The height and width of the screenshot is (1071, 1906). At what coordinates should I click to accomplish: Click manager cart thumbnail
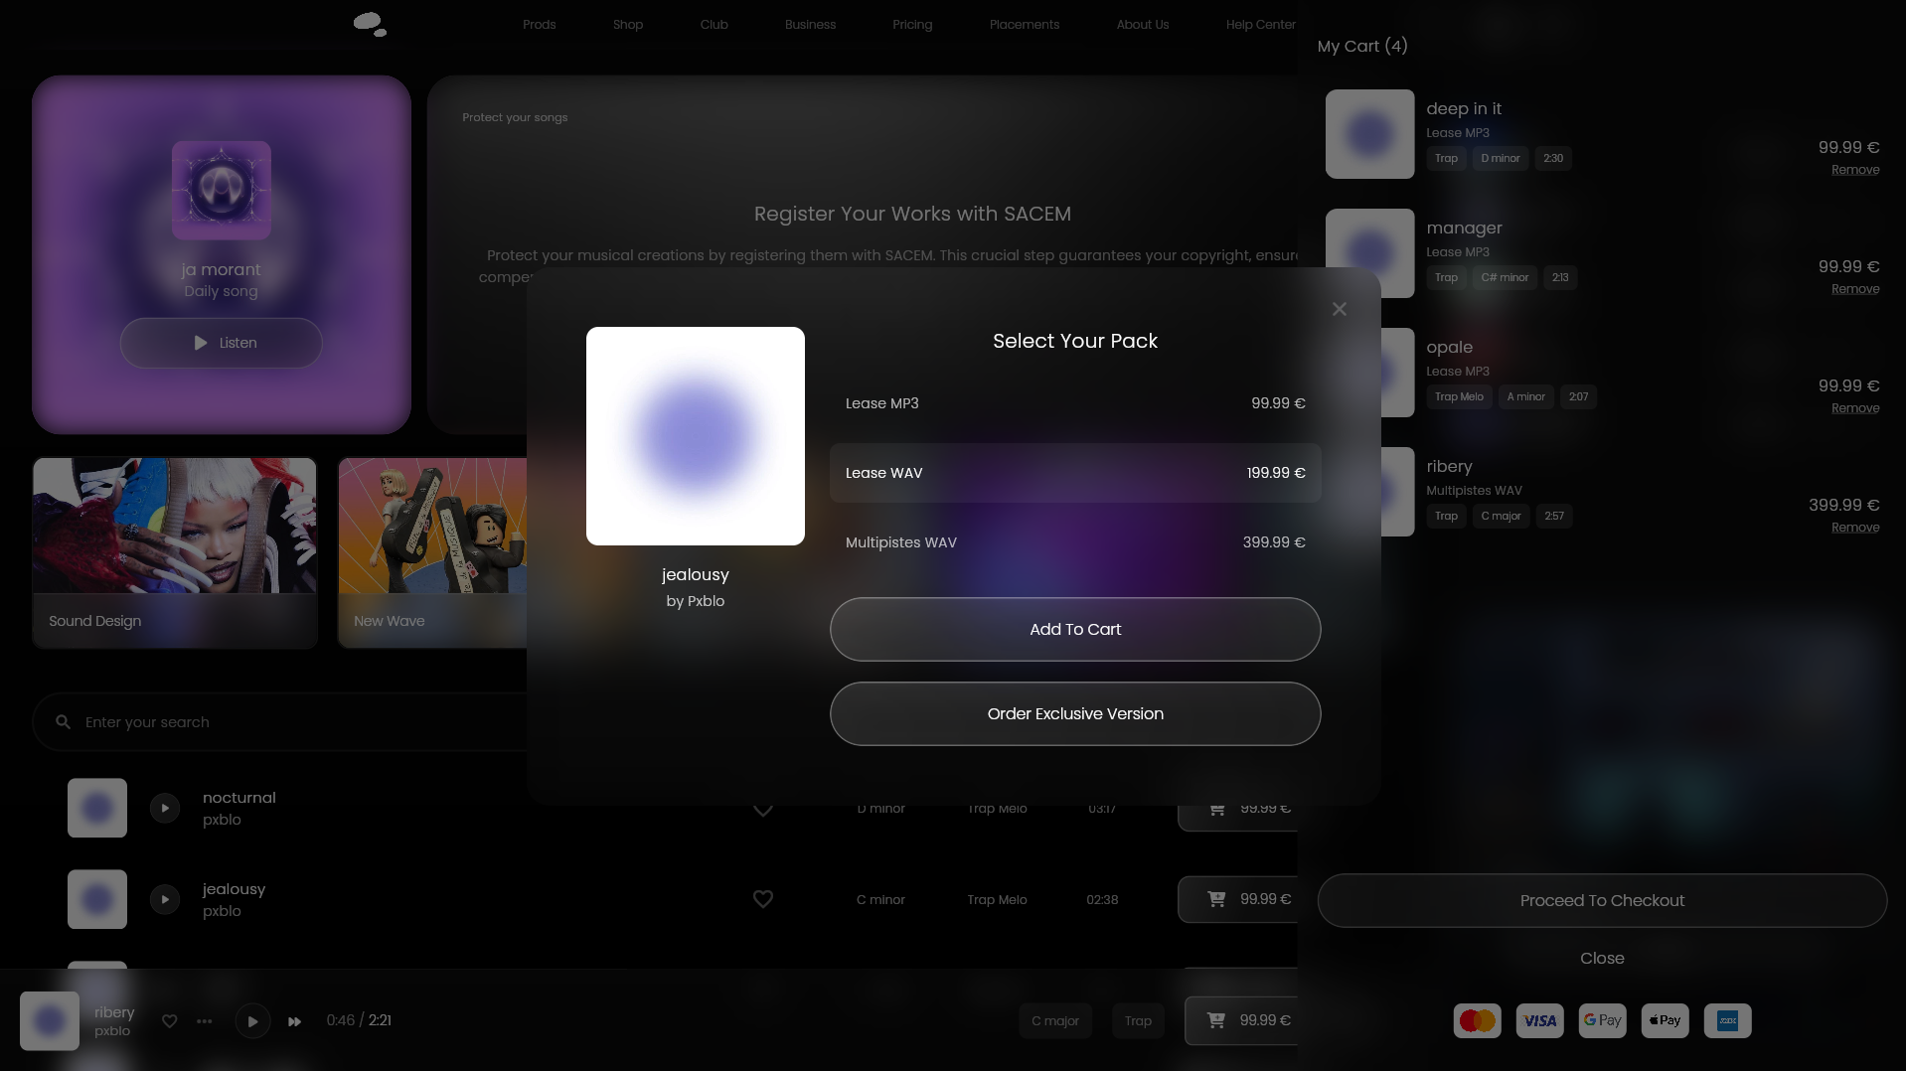coord(1369,253)
